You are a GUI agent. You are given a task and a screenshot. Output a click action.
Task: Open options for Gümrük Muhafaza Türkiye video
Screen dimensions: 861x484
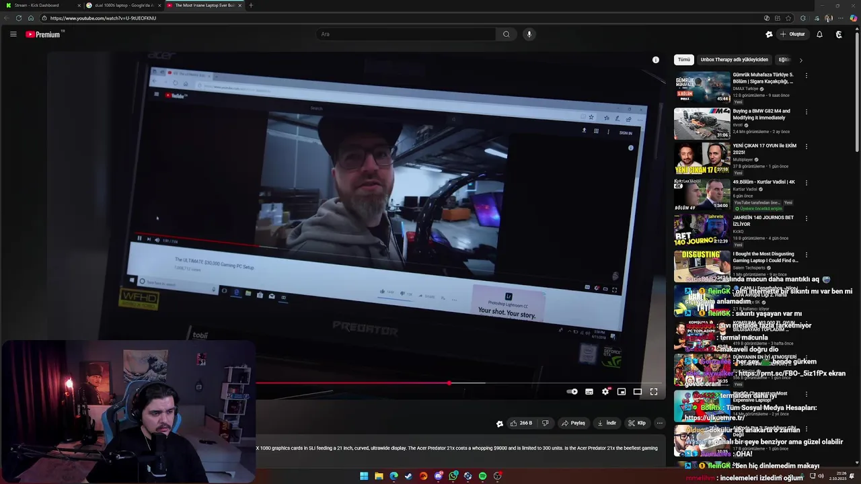pyautogui.click(x=806, y=76)
